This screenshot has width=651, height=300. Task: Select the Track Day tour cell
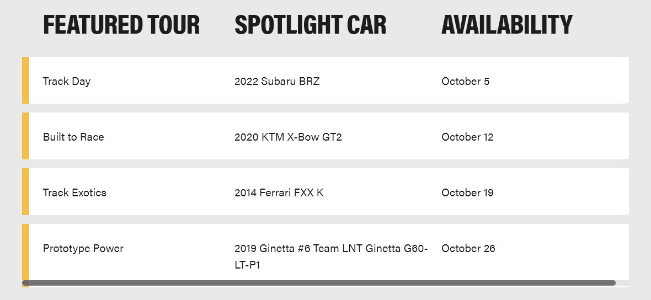coord(66,81)
